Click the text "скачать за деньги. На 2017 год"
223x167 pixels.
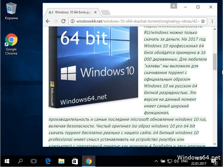coord(175,39)
